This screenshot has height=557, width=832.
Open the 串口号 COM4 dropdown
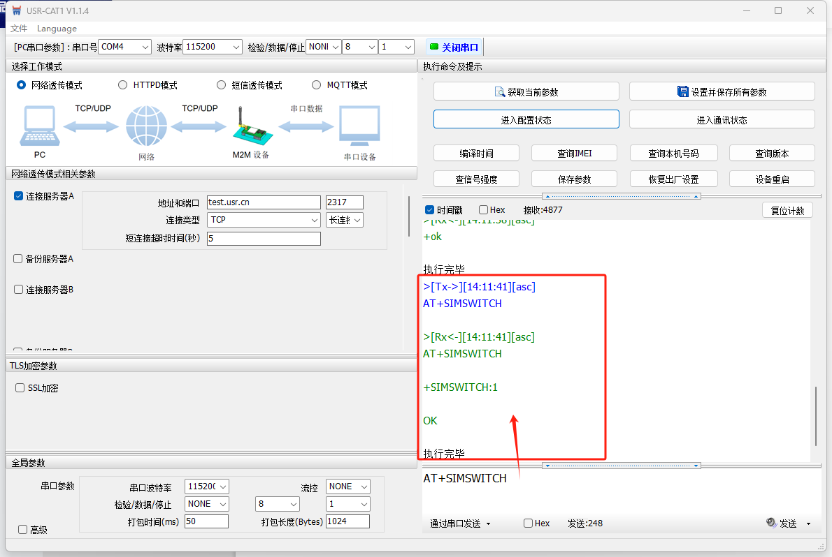[x=125, y=47]
